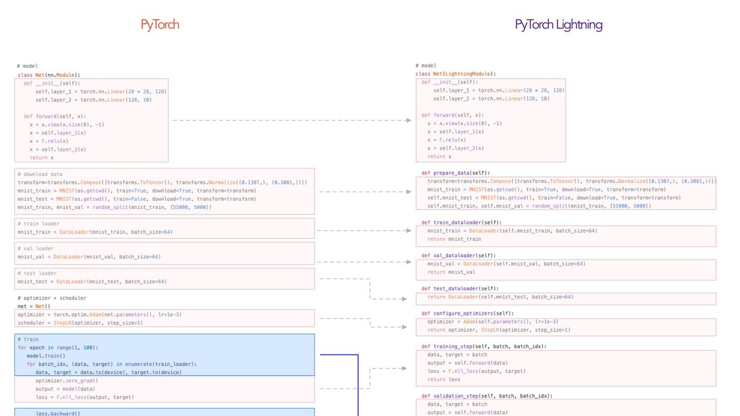Click the 'torch.optim.Adam(net.parameters(), lr=1e-3)' line

click(x=99, y=314)
